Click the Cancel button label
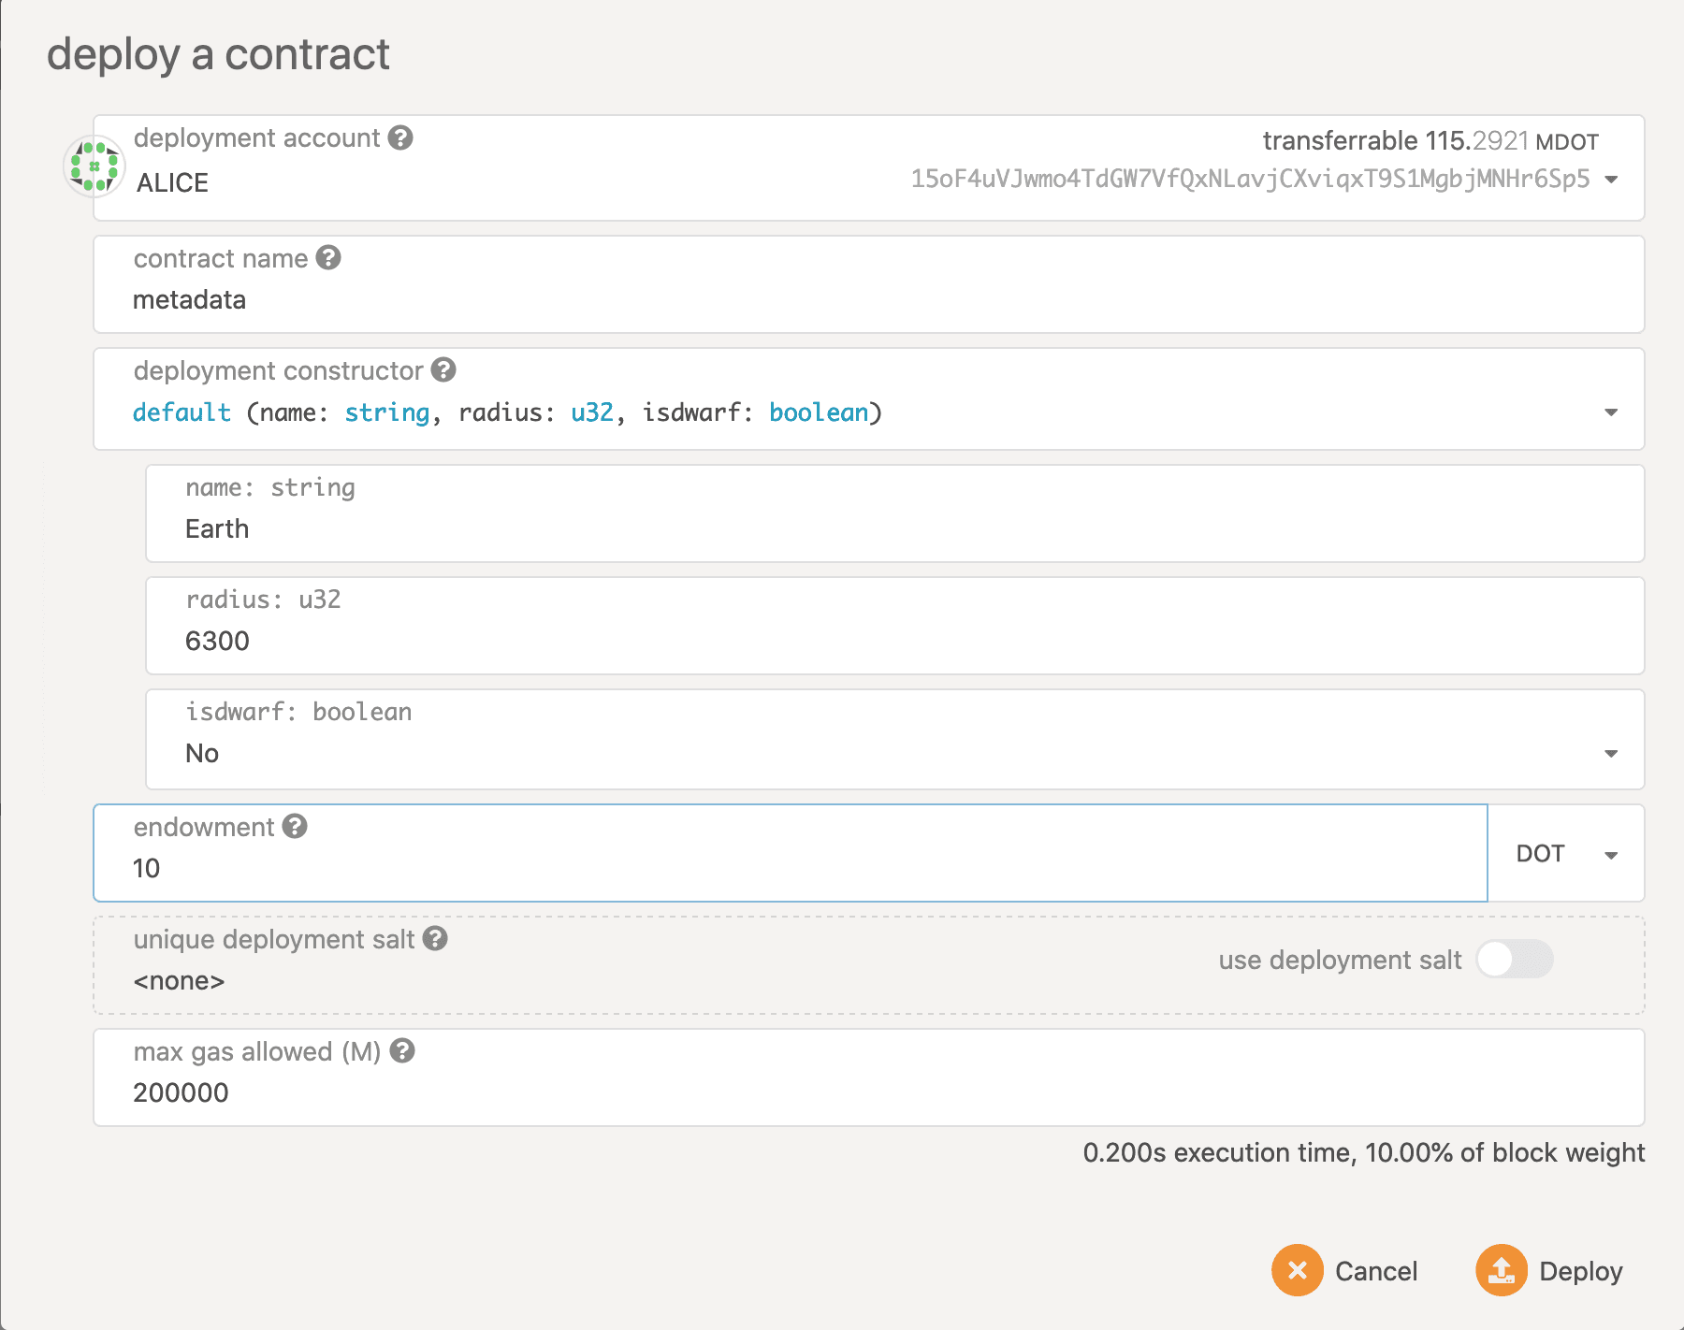This screenshot has width=1684, height=1330. click(1376, 1271)
